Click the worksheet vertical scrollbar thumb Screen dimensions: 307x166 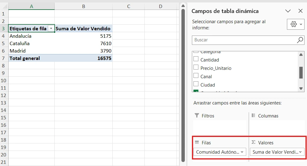click(x=183, y=85)
